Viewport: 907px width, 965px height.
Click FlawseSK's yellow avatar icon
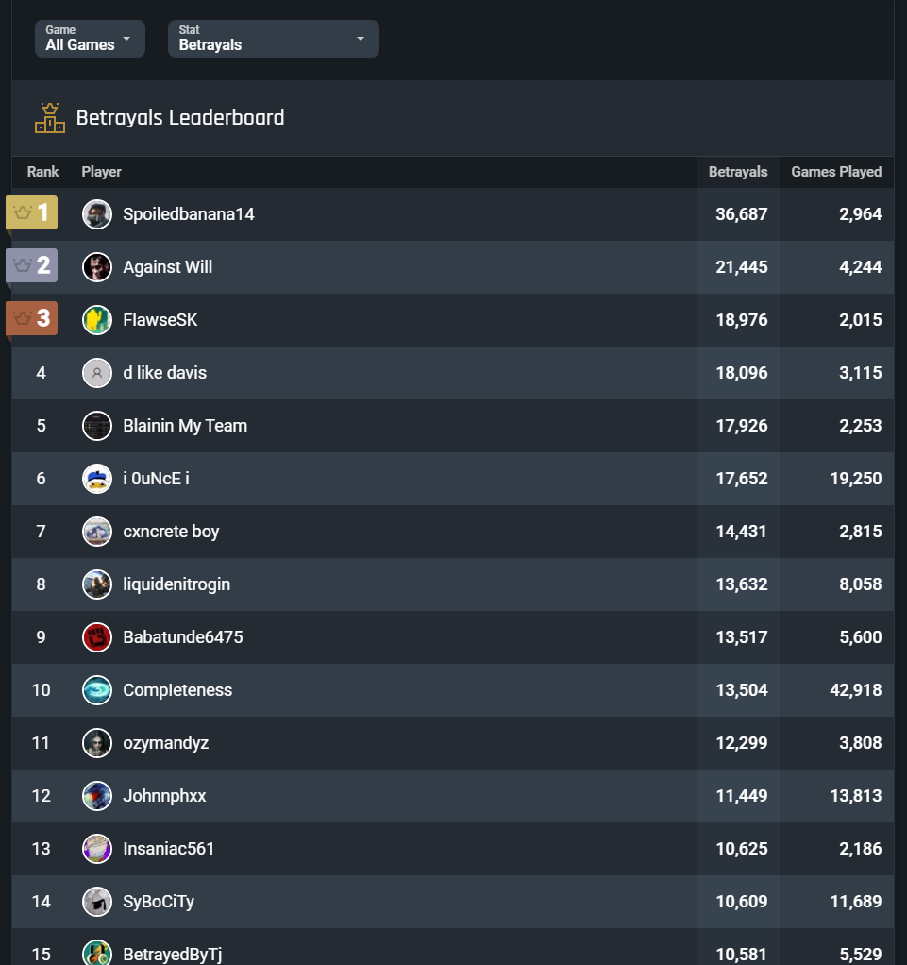point(97,320)
